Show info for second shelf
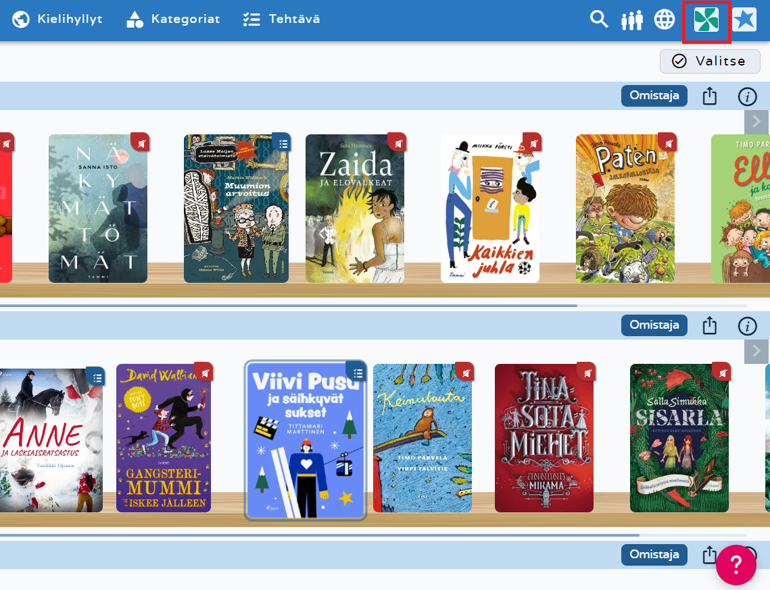770x590 pixels. [x=748, y=326]
